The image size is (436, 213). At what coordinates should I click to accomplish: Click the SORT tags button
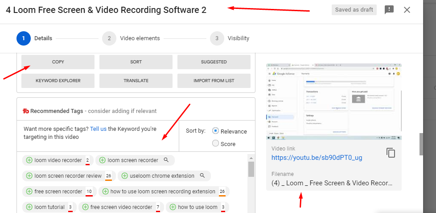[136, 62]
